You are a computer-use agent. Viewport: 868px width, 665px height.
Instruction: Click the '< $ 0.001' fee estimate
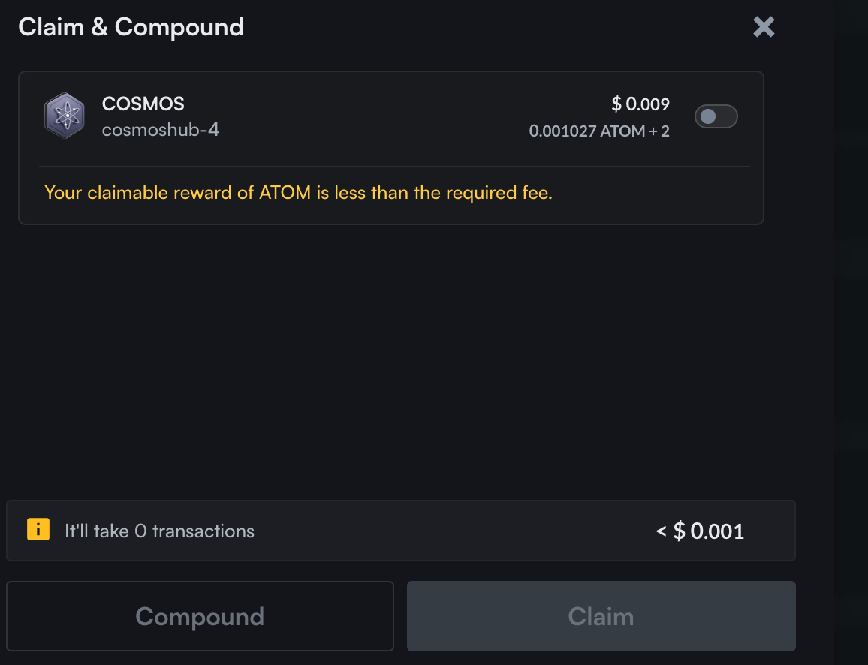700,531
